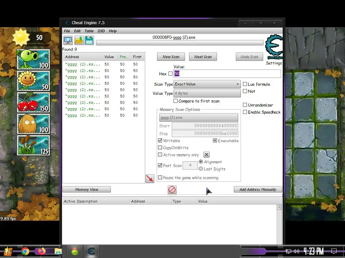The height and width of the screenshot is (258, 345).
Task: Enable the Unrandomizer checkbox
Action: point(245,105)
